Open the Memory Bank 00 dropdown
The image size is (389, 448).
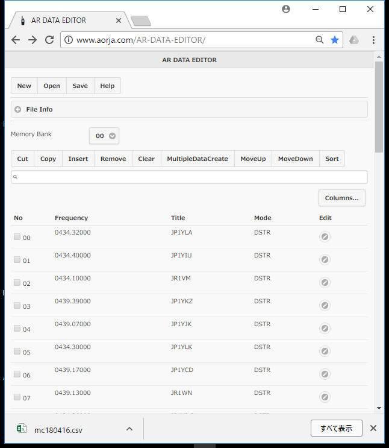pos(104,136)
